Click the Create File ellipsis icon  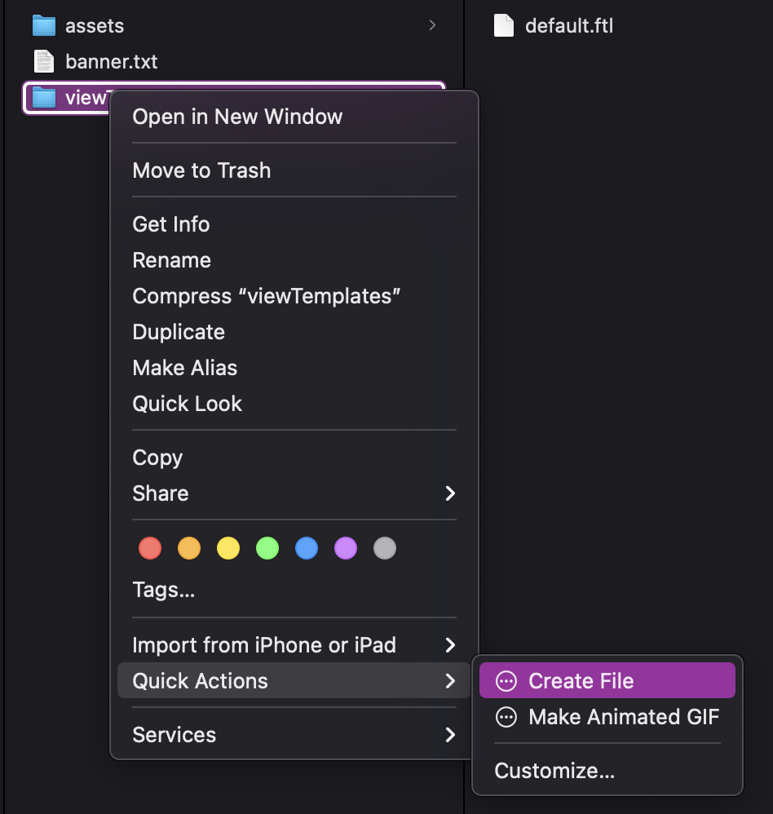[x=506, y=680]
